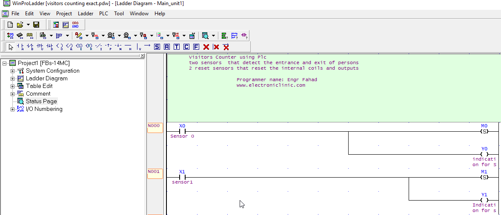
Task: Toggle the vertical short line tool
Action: pos(138,47)
